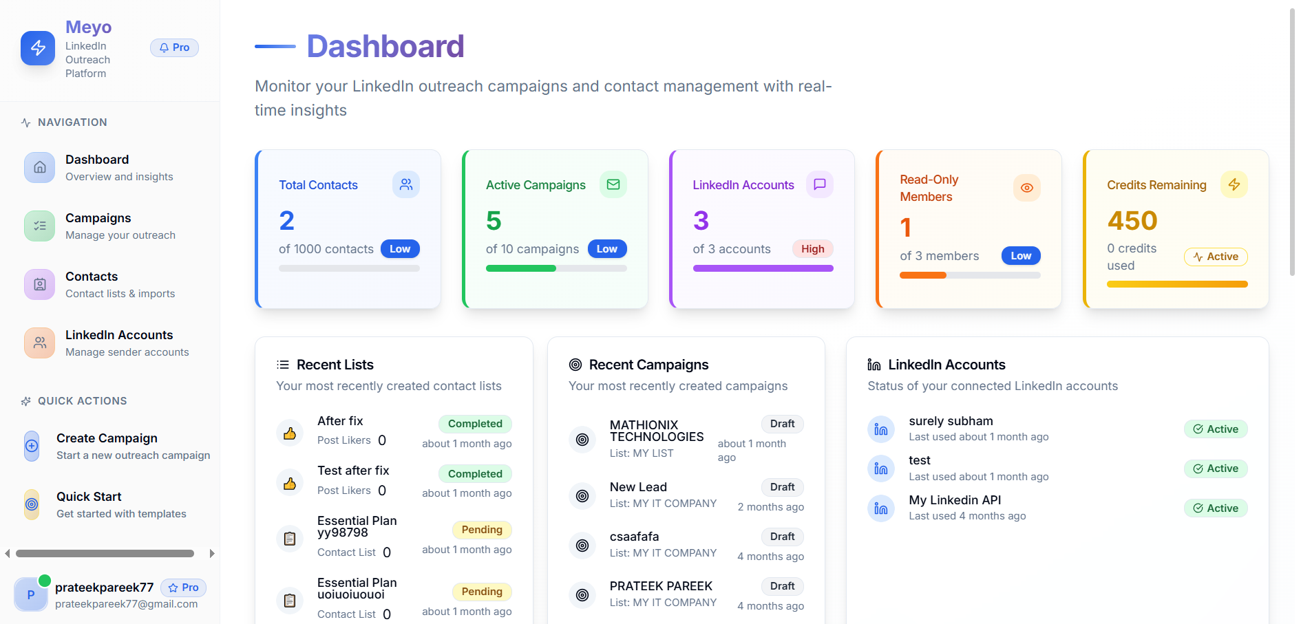Click the sidebar scroll right arrow
The image size is (1301, 624).
212,553
